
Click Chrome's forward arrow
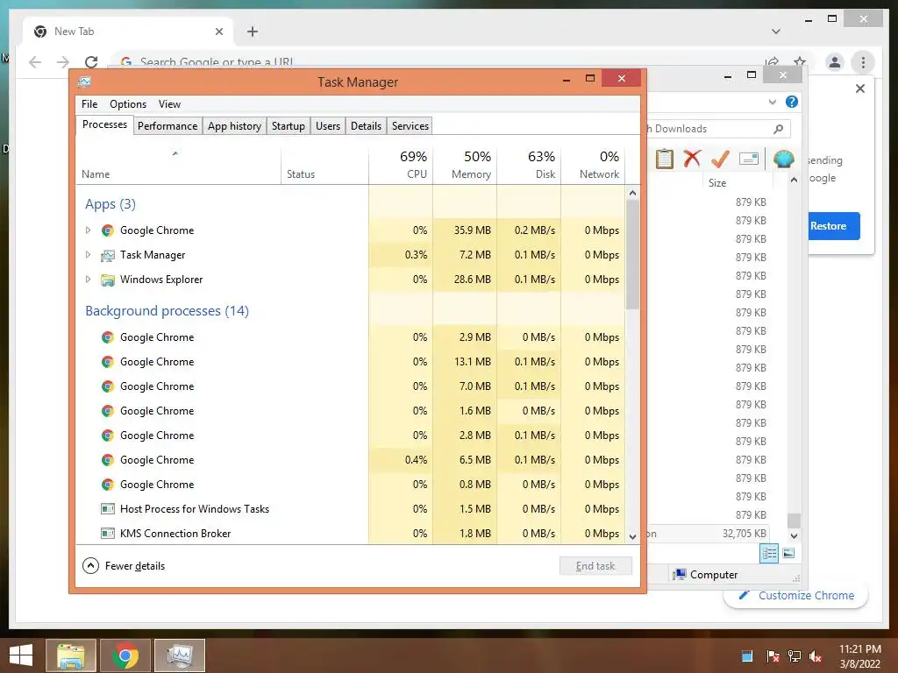(63, 62)
